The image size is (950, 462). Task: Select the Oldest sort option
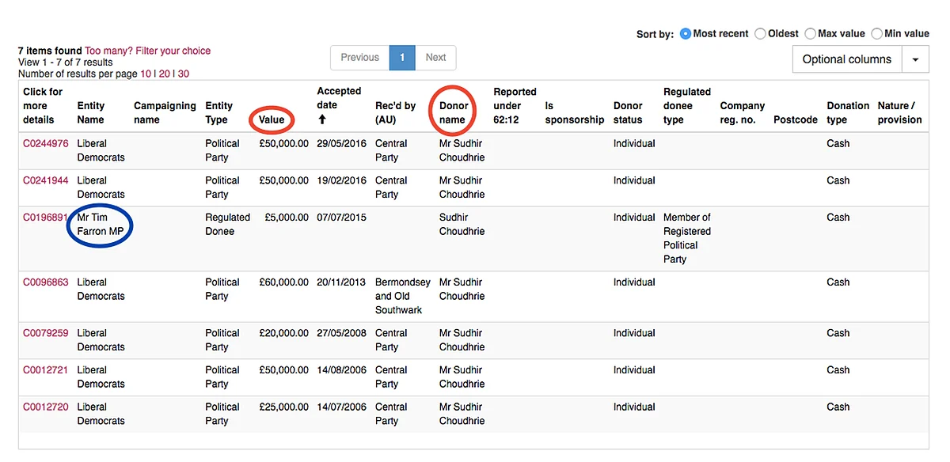tap(760, 34)
